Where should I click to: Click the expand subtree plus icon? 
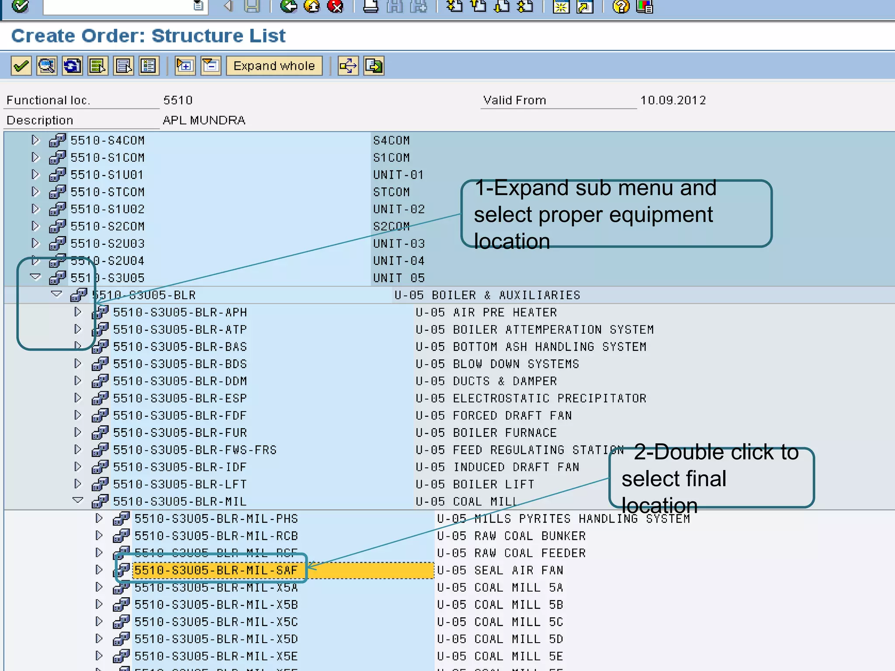coord(185,66)
